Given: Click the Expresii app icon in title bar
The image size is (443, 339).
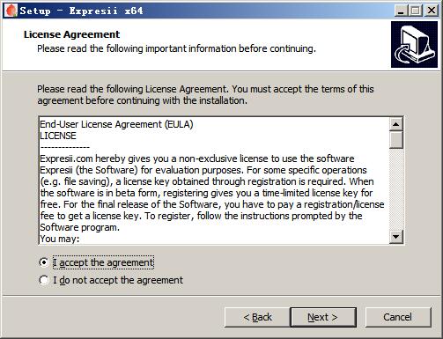Looking at the screenshot, I should (x=11, y=11).
